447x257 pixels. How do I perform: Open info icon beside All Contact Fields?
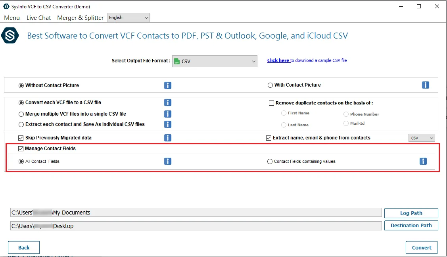tap(168, 161)
